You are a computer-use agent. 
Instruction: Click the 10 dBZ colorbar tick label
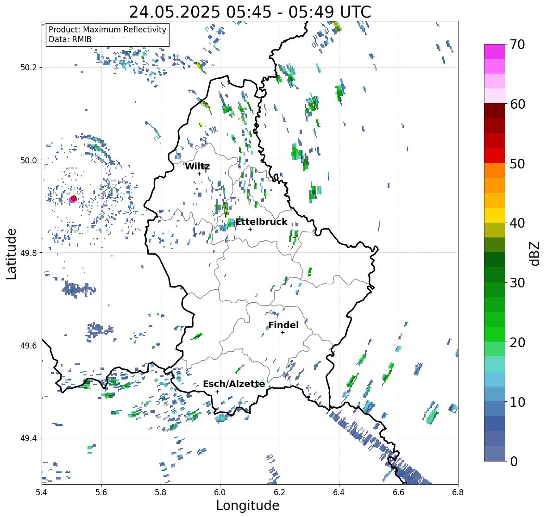(517, 402)
